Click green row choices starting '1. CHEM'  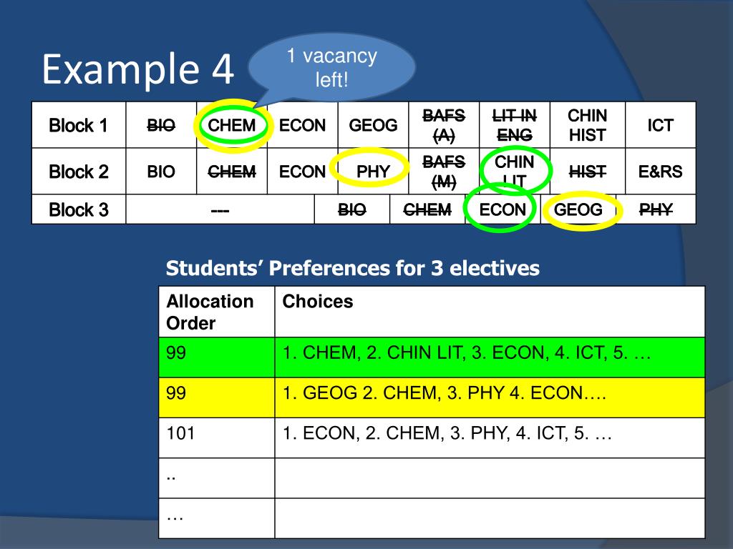pyautogui.click(x=490, y=357)
